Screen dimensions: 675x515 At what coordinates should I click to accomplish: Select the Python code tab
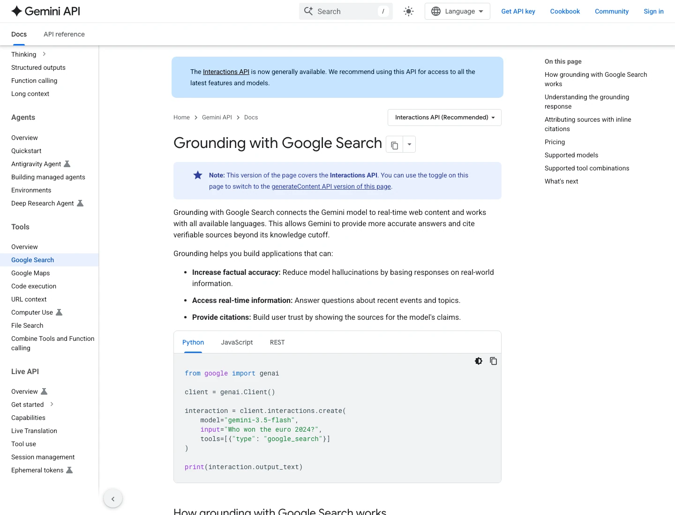[x=193, y=342]
